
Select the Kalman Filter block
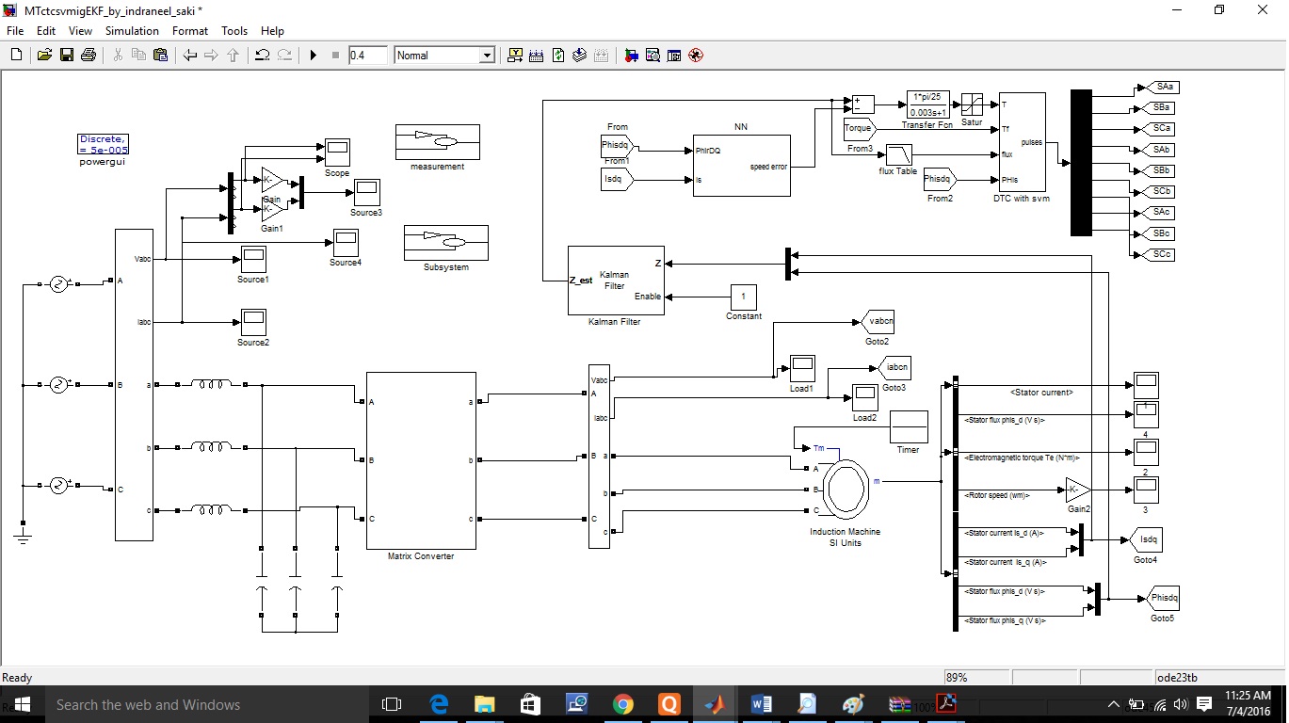pyautogui.click(x=616, y=281)
